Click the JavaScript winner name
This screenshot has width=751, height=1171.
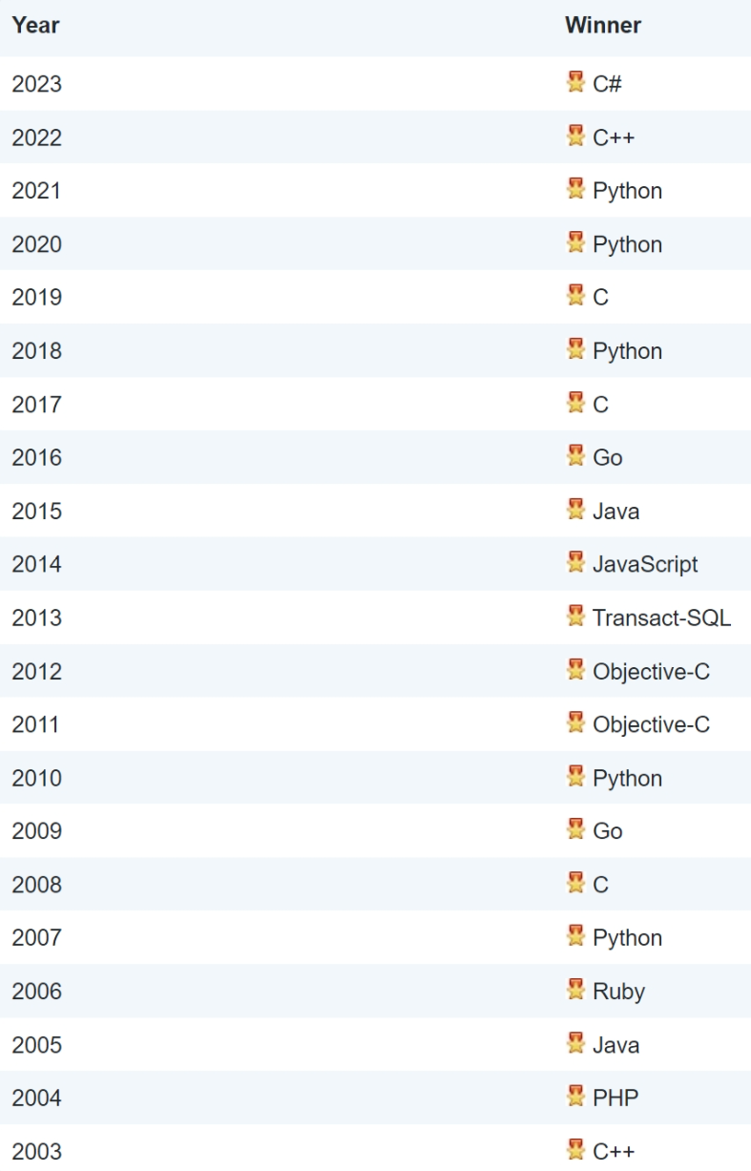click(645, 565)
